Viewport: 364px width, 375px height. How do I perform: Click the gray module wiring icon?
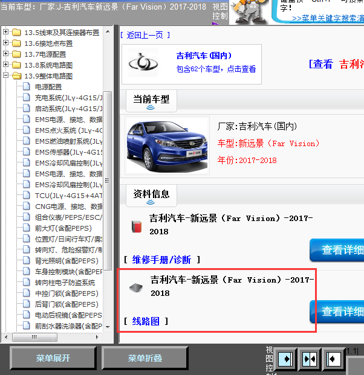coord(136,287)
